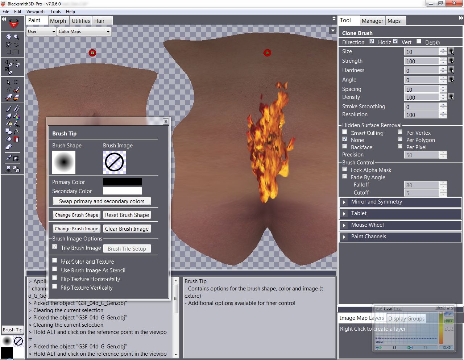Open pressure setting icon beside Hardness

pos(451,70)
